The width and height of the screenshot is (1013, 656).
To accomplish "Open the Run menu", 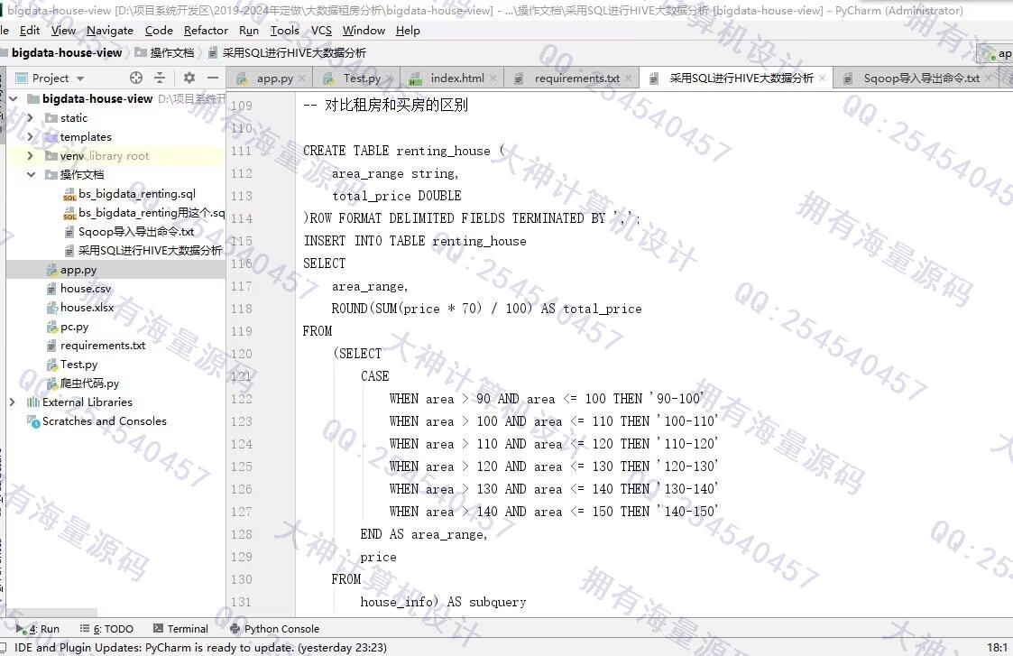I will pos(249,31).
